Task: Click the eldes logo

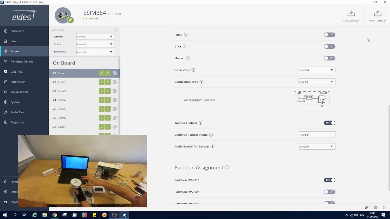Action: click(x=24, y=16)
